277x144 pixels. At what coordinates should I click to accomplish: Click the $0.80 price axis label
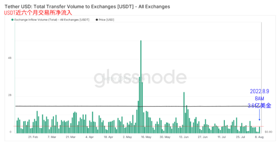point(268,132)
